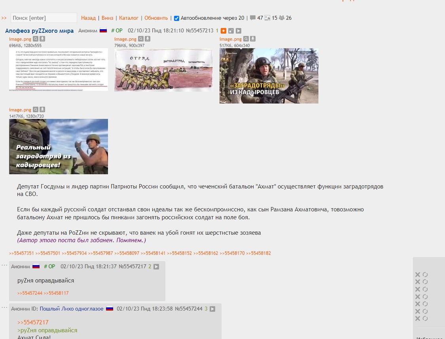This screenshot has height=339, width=445.
Task: Click the speech bubble posts counter icon
Action: tap(253, 18)
